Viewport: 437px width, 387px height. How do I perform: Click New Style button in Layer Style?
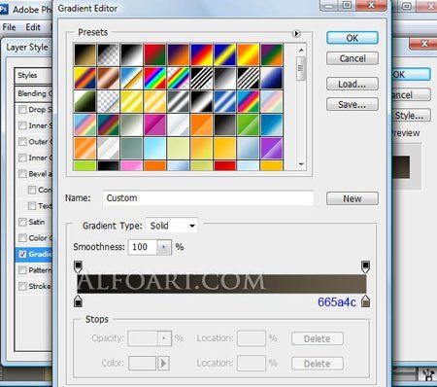click(x=412, y=116)
